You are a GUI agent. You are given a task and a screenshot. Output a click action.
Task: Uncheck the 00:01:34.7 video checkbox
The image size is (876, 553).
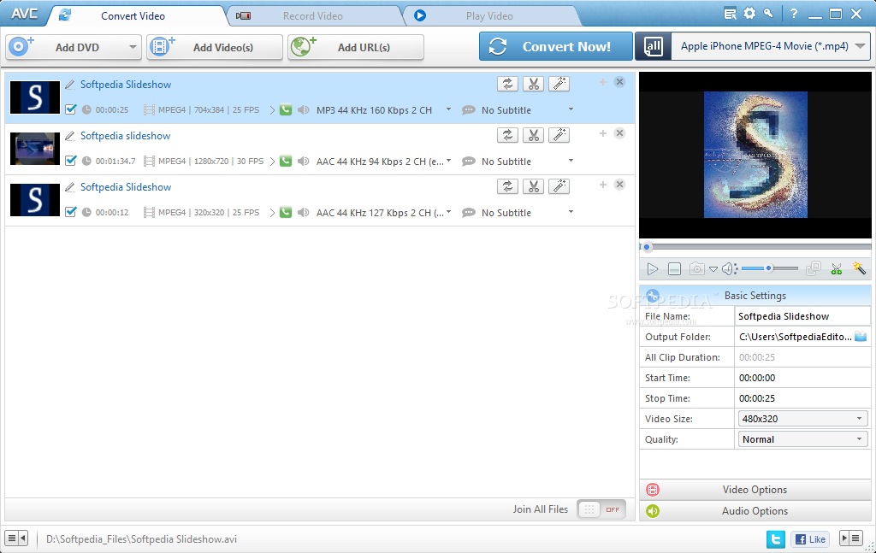(70, 161)
